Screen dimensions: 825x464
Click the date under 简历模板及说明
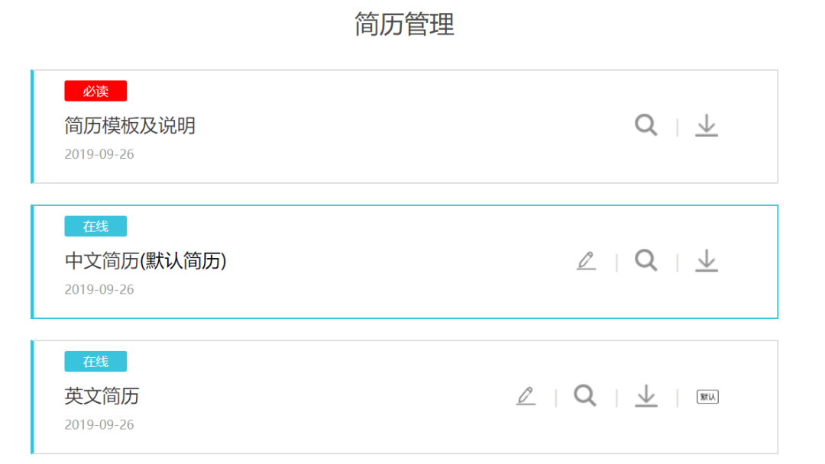coord(99,154)
